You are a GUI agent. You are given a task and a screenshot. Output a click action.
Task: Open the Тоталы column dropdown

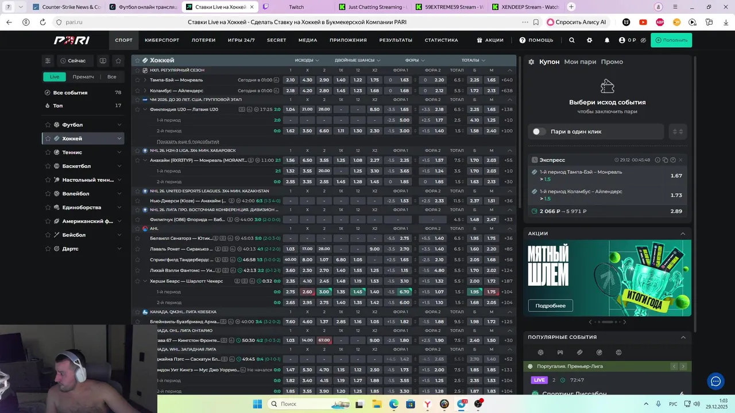pos(473,60)
